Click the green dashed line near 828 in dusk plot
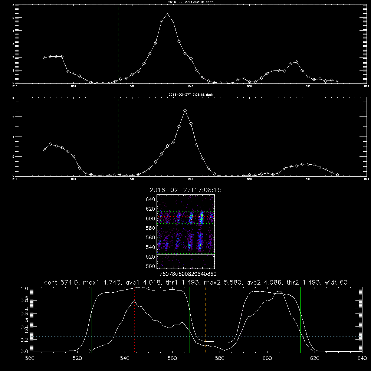This screenshot has width=371, height=371. click(x=118, y=137)
